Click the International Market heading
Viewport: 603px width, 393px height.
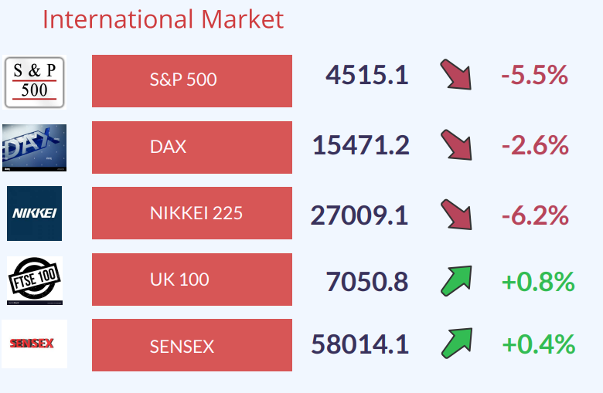(163, 19)
